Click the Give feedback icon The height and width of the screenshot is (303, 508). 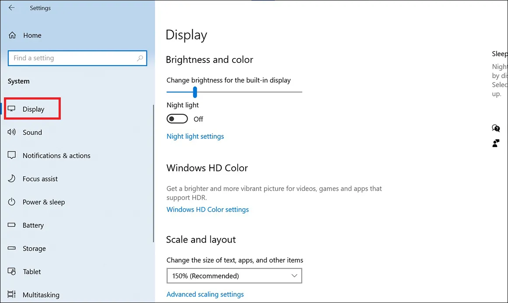pos(496,143)
